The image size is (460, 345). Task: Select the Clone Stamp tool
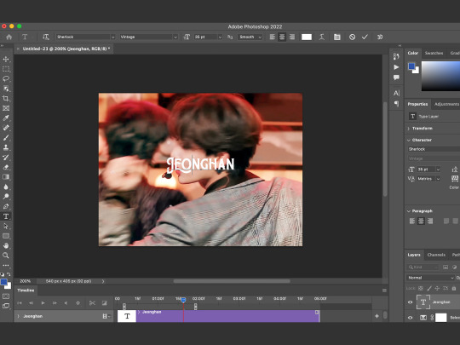[x=6, y=147]
